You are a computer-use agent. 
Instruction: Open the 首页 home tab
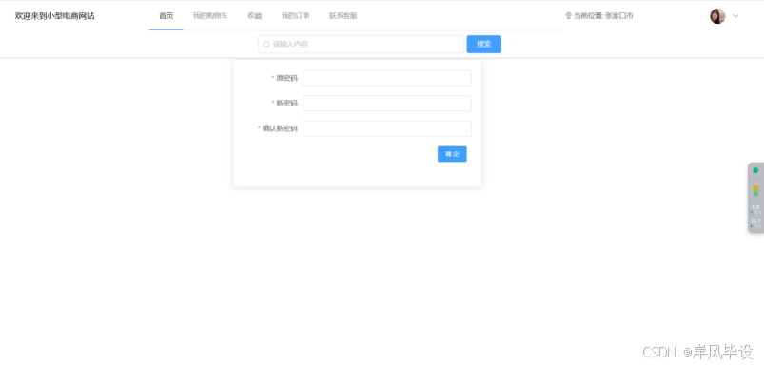point(167,16)
